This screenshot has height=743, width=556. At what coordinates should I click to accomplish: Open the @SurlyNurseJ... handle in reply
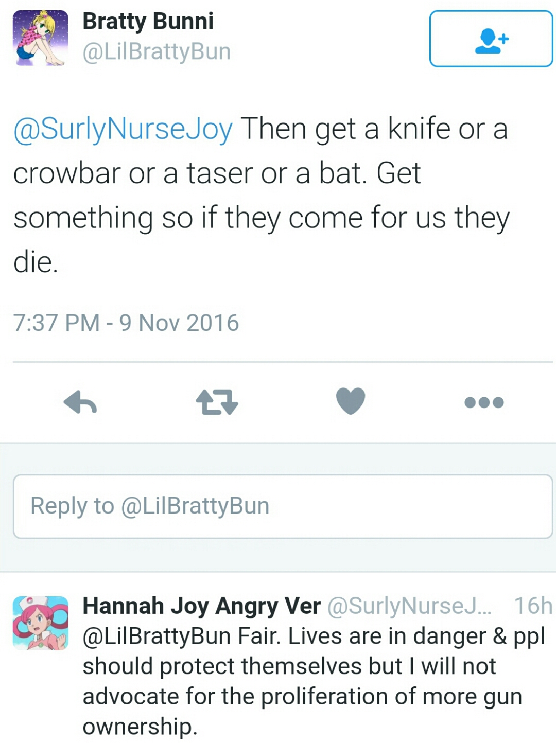(x=410, y=606)
